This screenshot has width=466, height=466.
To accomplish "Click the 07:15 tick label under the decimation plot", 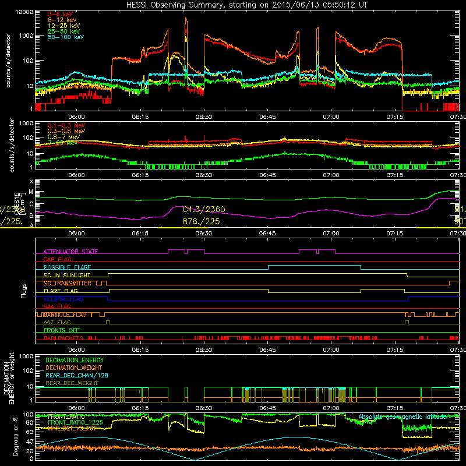I will point(395,408).
